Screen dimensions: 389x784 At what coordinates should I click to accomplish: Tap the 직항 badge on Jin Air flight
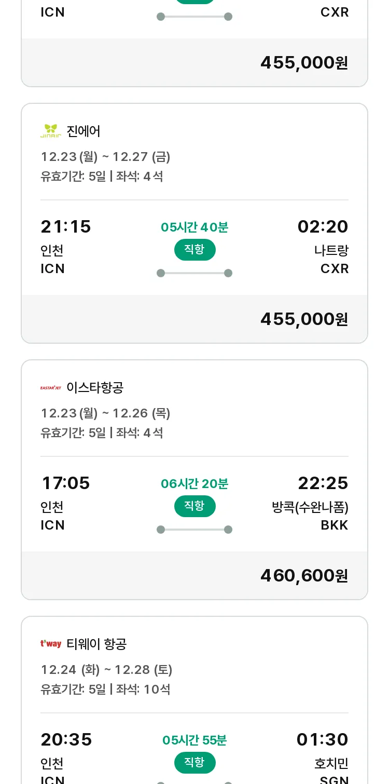(x=195, y=250)
